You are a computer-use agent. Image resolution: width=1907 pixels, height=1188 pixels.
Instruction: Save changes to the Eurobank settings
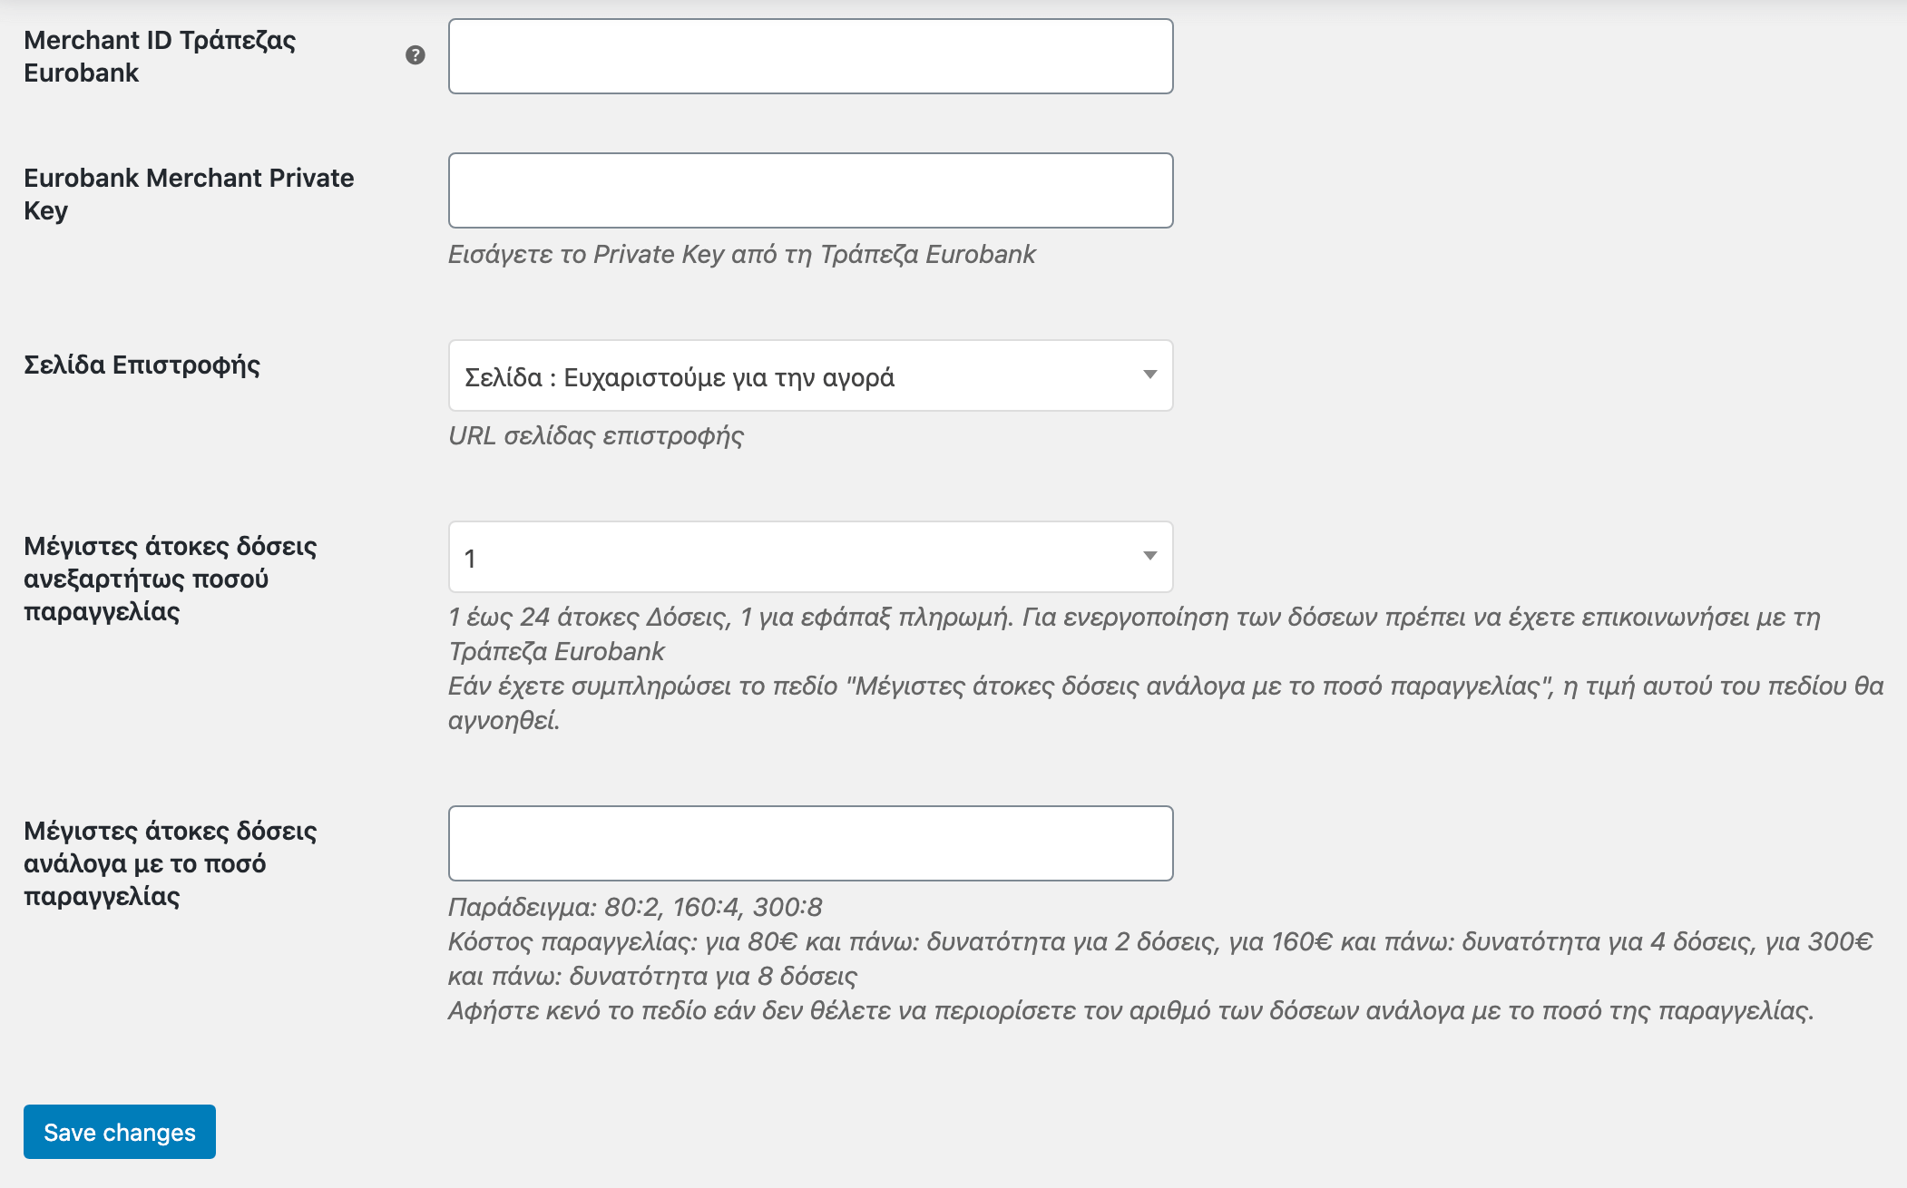[120, 1132]
